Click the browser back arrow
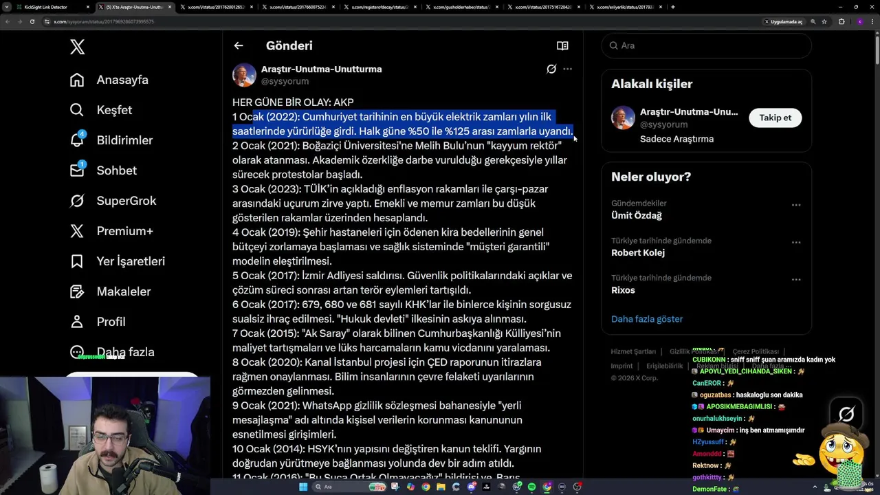 pyautogui.click(x=8, y=21)
